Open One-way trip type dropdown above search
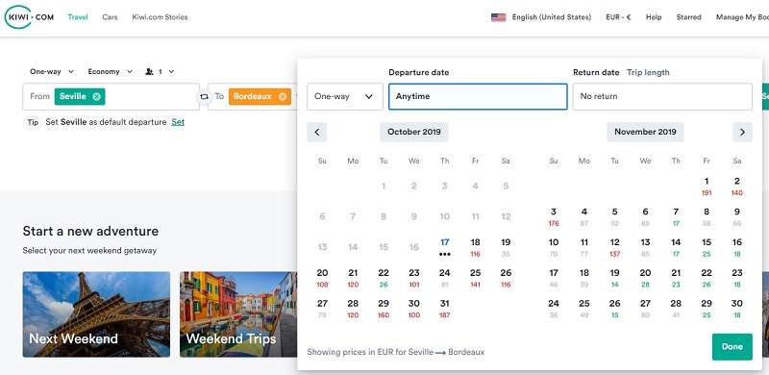The image size is (769, 375). [x=52, y=72]
